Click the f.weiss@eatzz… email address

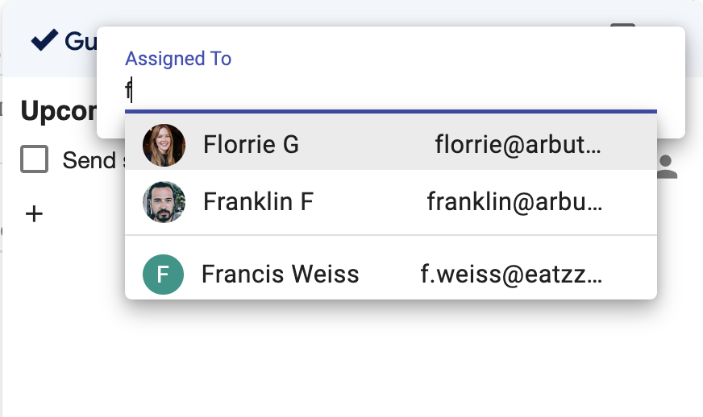[x=511, y=275]
